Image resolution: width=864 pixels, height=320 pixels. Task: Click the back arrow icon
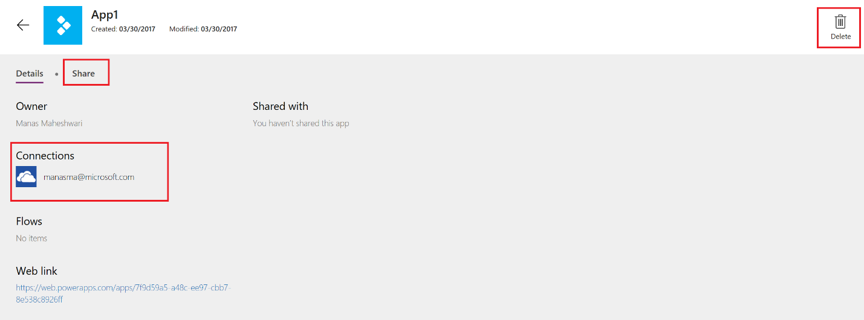tap(23, 25)
